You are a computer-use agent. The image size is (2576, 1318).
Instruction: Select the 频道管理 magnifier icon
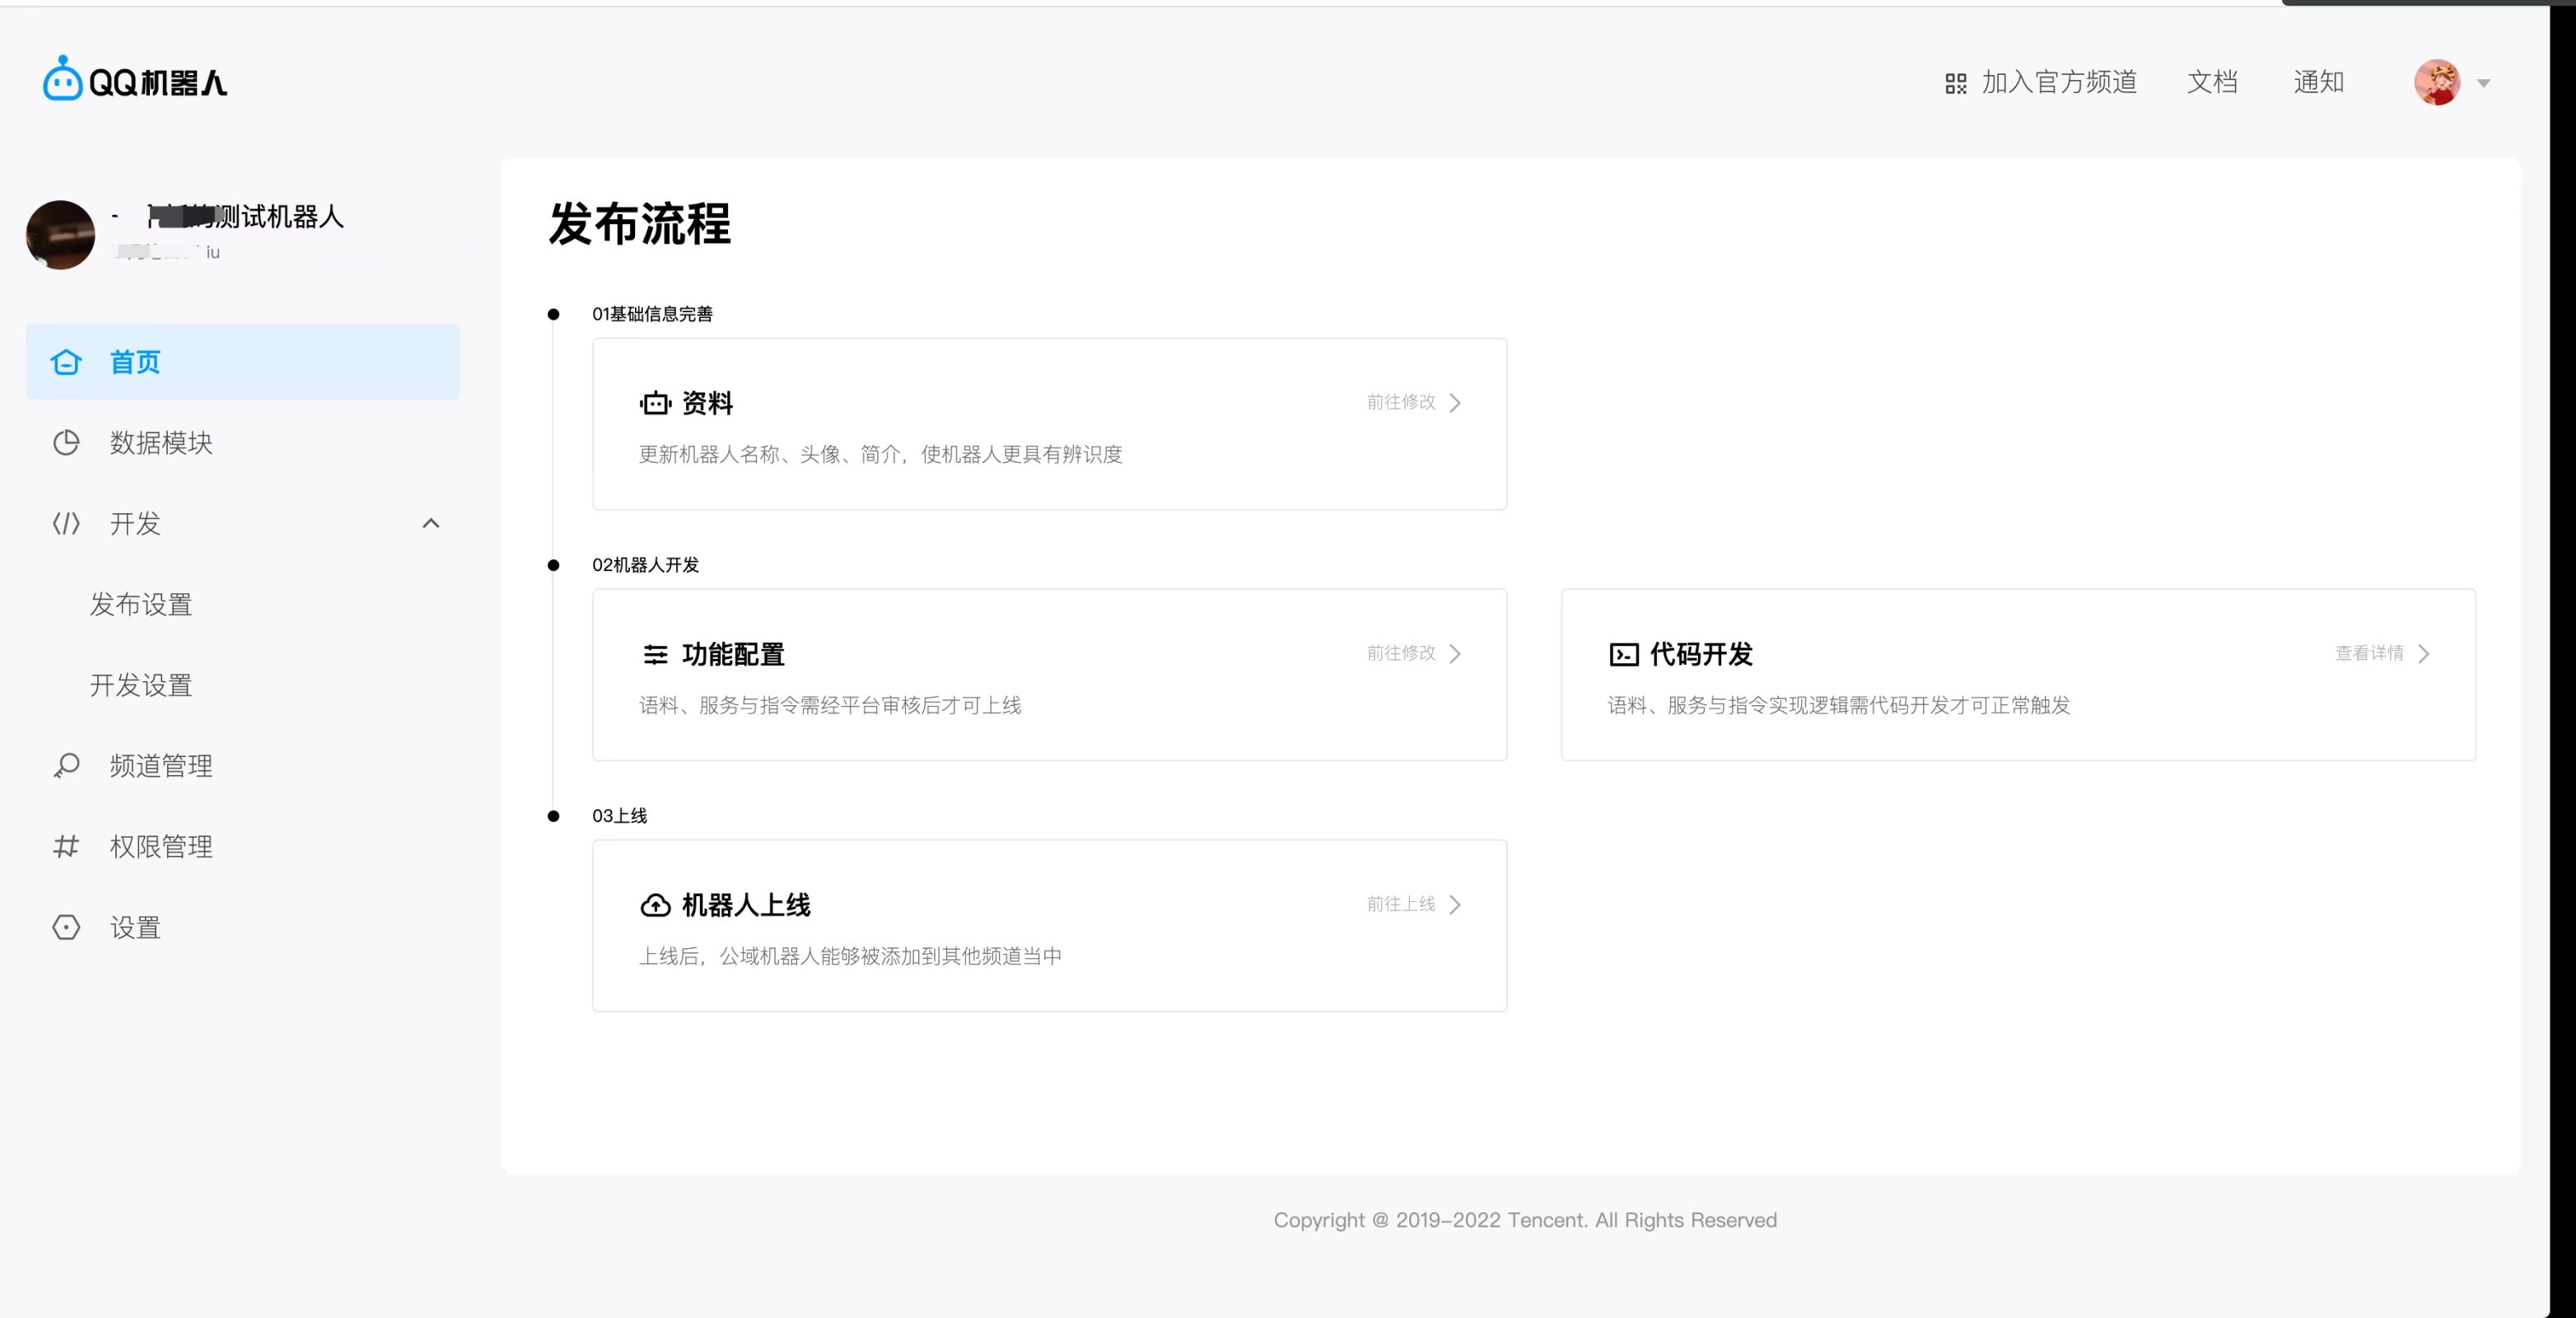[x=65, y=765]
